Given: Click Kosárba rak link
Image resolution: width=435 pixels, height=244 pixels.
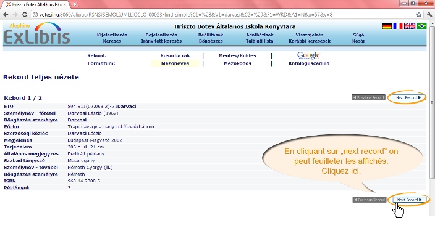Looking at the screenshot, I should coord(175,55).
